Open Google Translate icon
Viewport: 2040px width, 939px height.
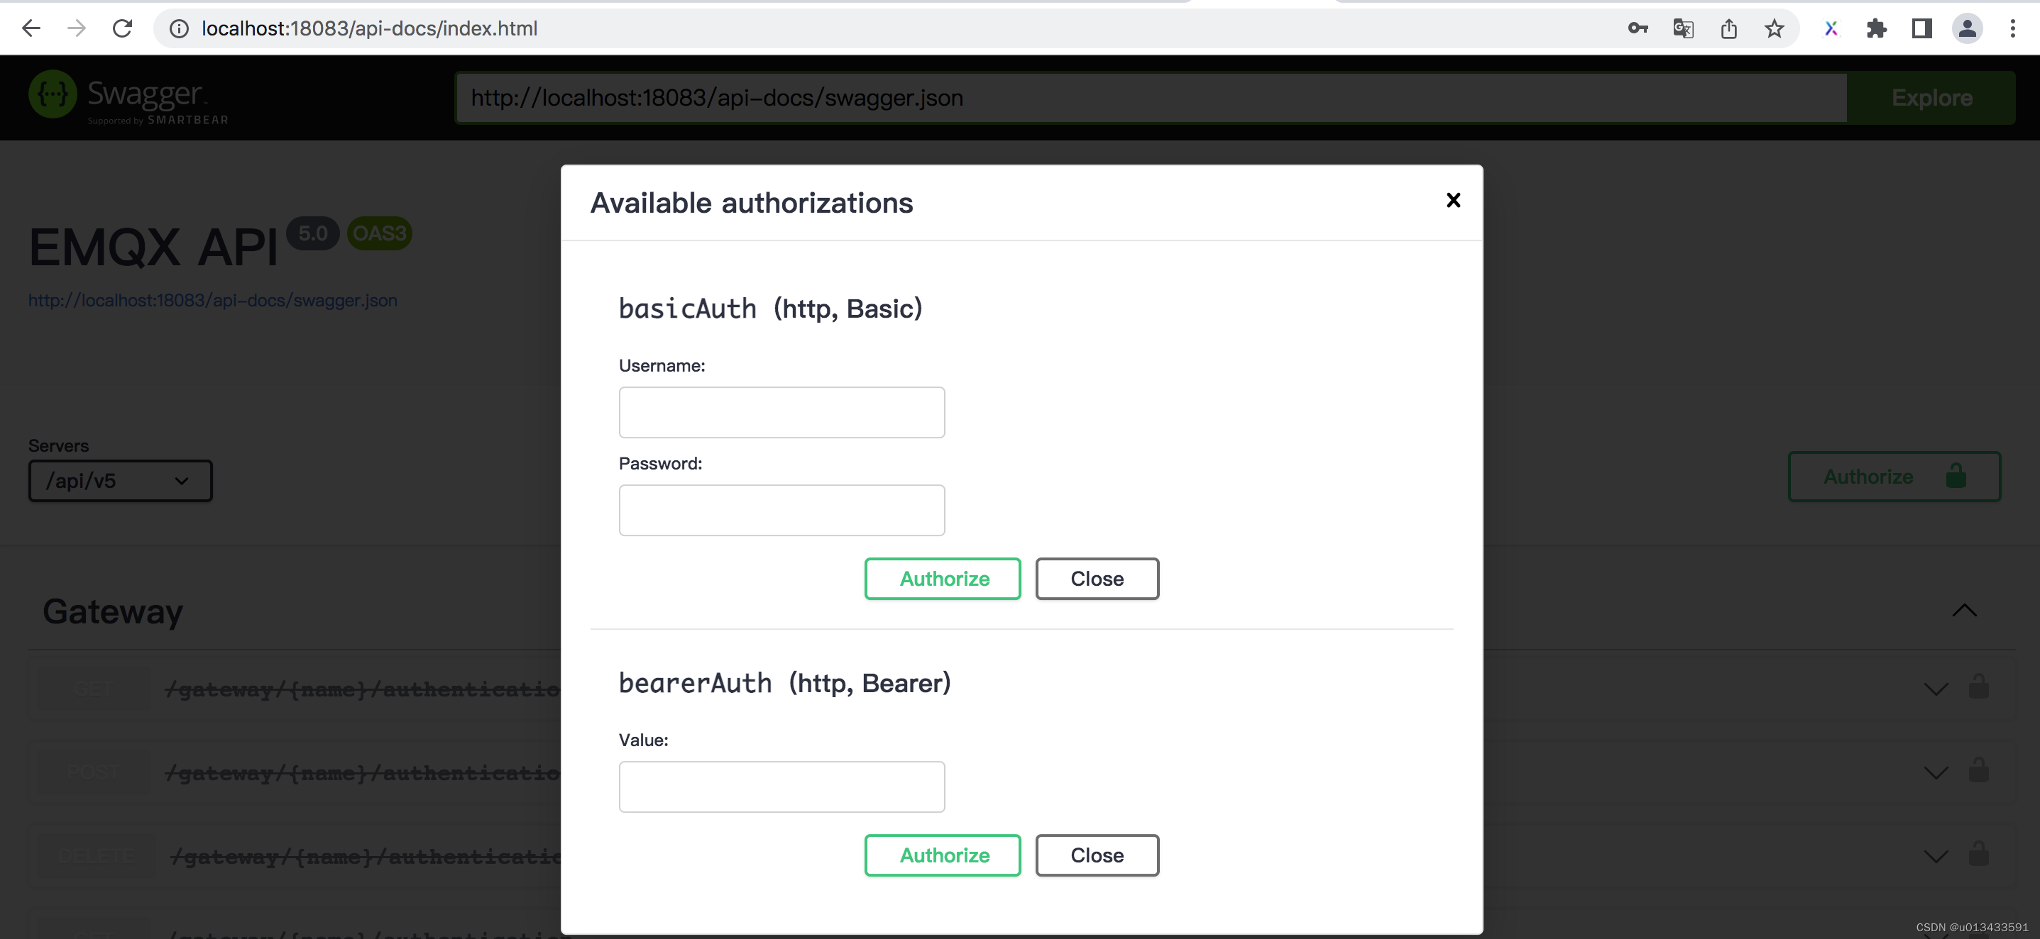(x=1683, y=28)
